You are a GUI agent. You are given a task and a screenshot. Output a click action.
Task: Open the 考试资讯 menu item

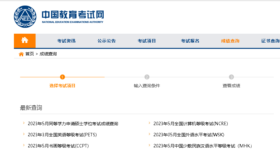(66, 41)
